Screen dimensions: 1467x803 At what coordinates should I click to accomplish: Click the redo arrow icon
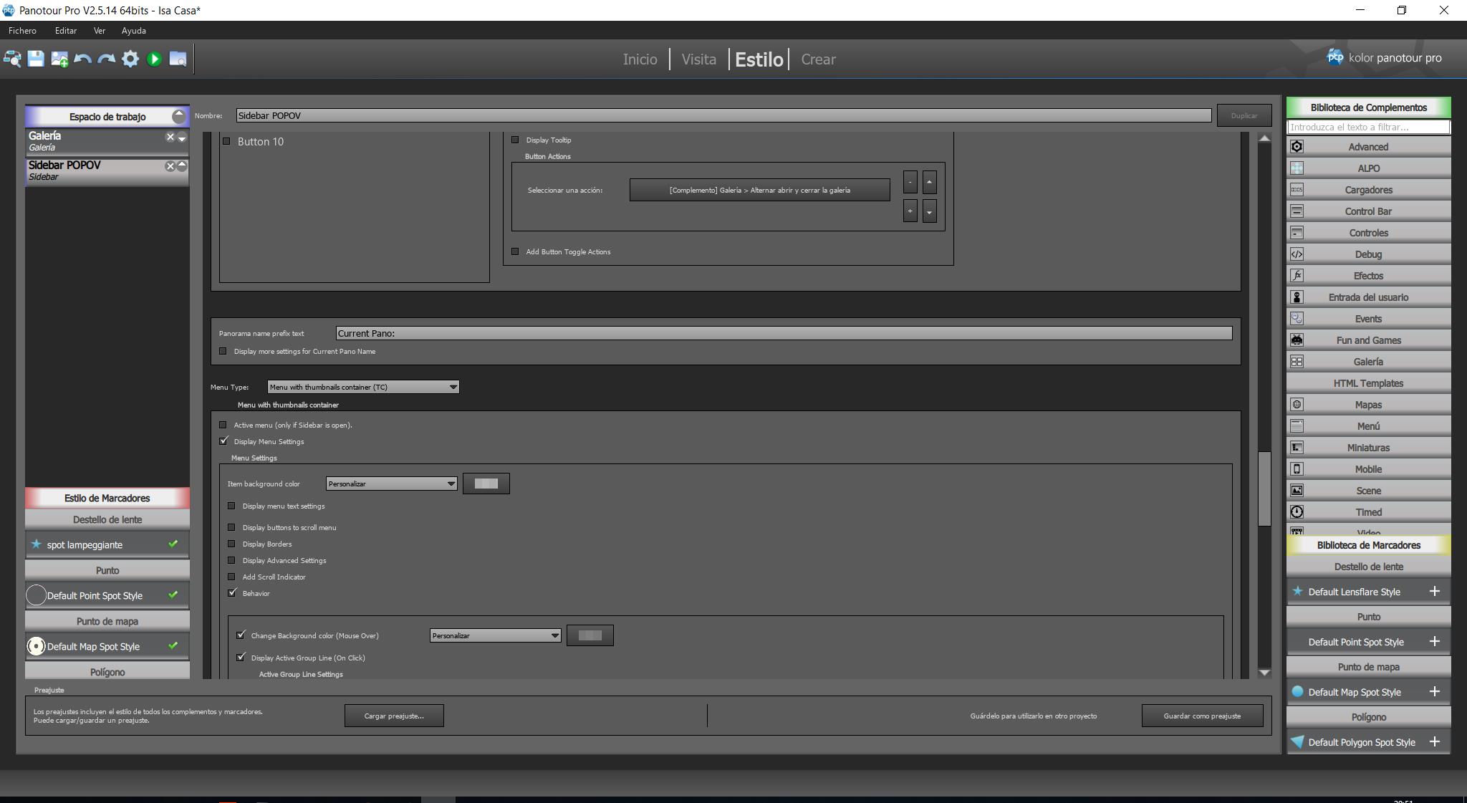click(x=107, y=59)
